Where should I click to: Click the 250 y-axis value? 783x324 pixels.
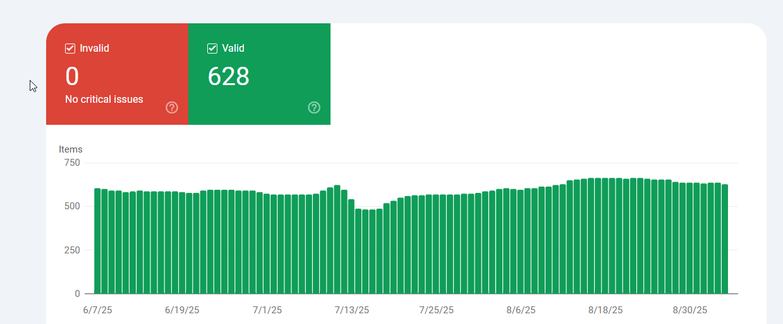(x=73, y=250)
